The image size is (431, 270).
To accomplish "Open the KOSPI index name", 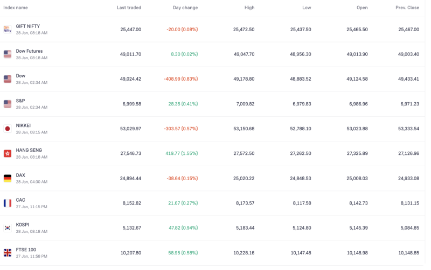I will [22, 225].
